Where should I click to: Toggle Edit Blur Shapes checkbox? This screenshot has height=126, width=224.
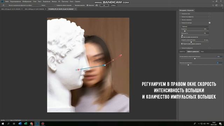point(182,44)
